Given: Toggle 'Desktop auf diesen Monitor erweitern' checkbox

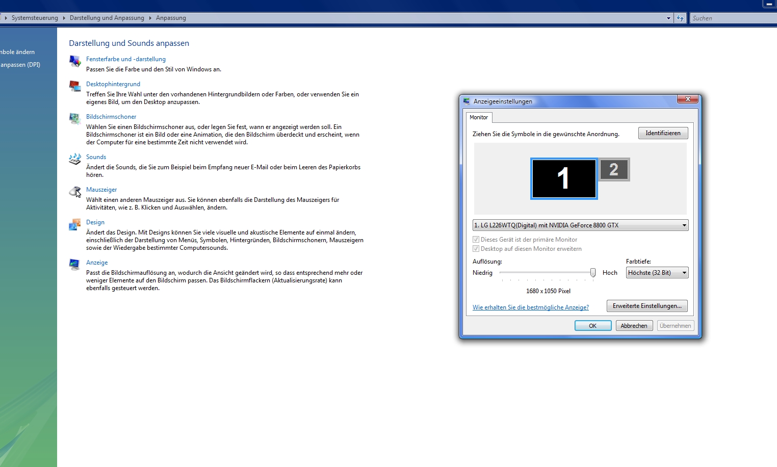Looking at the screenshot, I should coord(476,249).
